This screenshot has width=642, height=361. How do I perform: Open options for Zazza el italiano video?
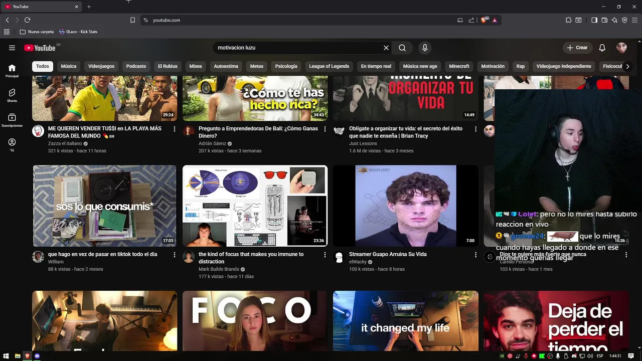click(175, 129)
